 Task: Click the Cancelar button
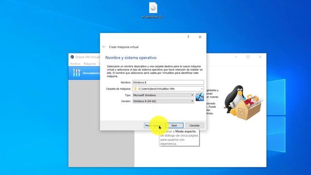194,125
